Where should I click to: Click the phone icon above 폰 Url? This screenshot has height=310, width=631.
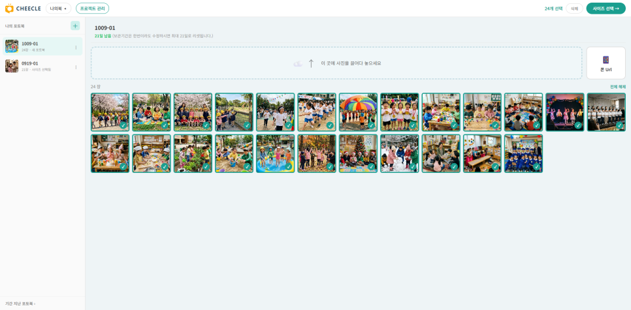pos(606,60)
